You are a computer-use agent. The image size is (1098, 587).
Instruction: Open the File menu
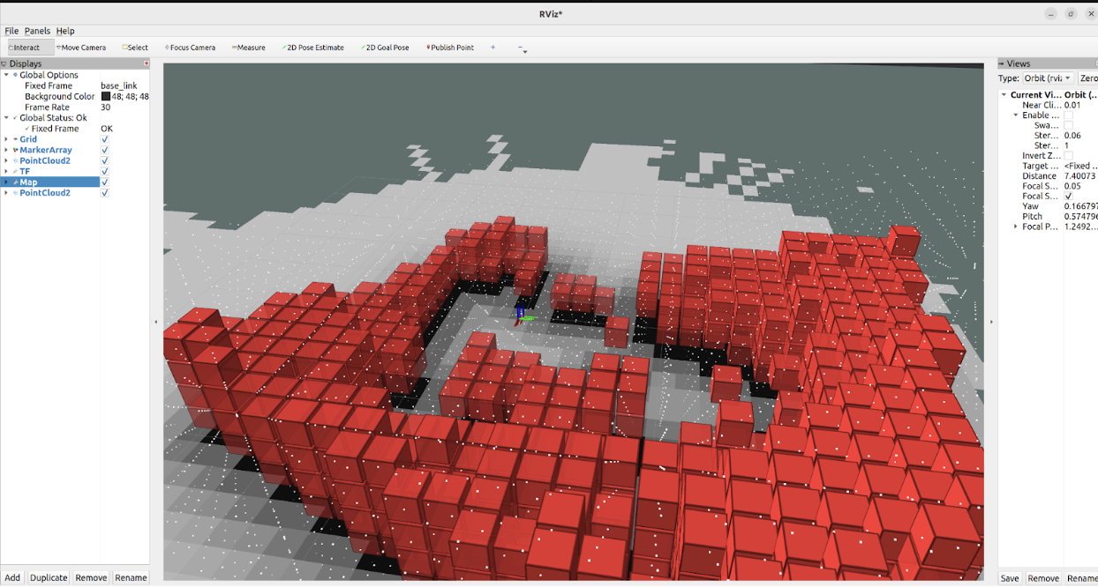point(11,31)
